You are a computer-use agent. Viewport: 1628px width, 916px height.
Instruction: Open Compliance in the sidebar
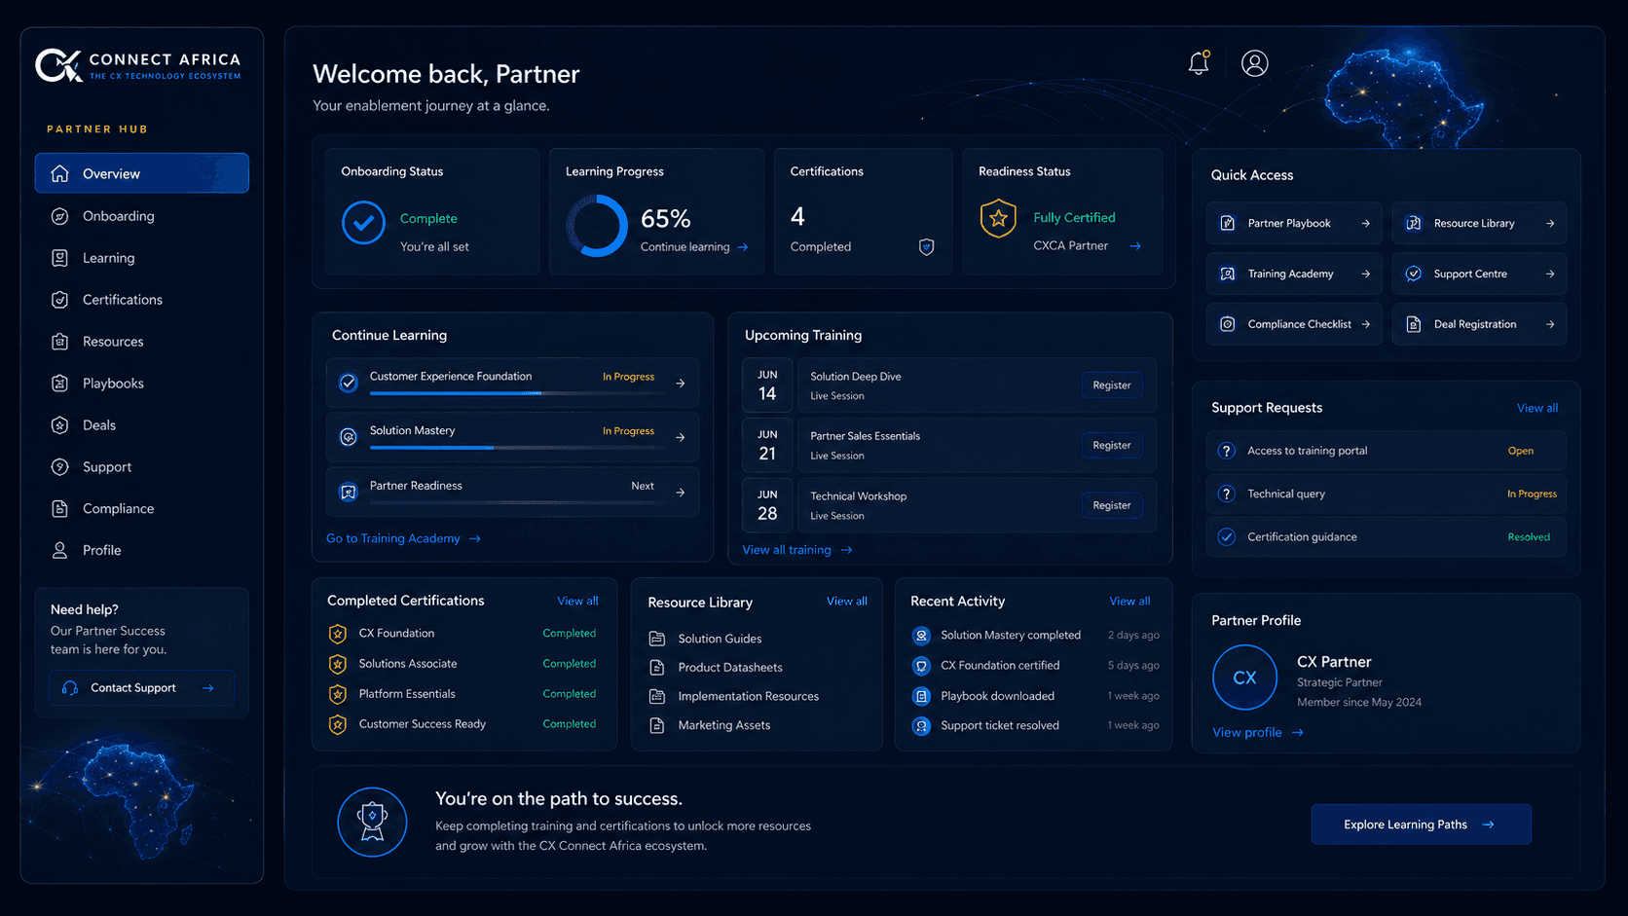pos(142,509)
